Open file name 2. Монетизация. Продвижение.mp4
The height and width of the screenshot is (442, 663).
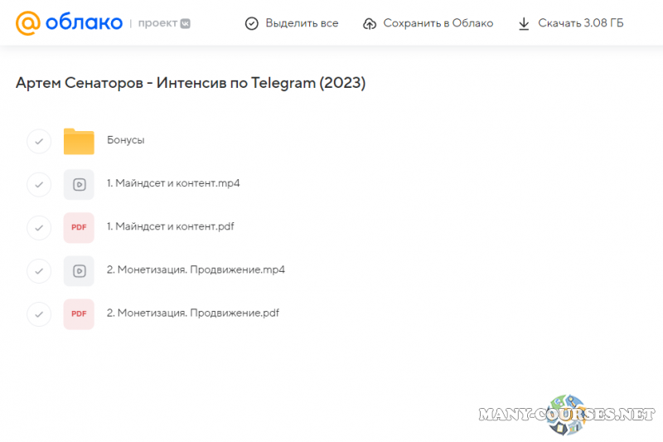(196, 270)
